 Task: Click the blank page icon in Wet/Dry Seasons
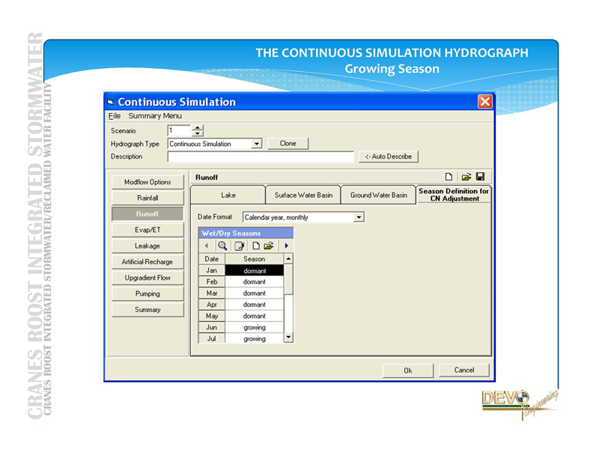[x=255, y=245]
